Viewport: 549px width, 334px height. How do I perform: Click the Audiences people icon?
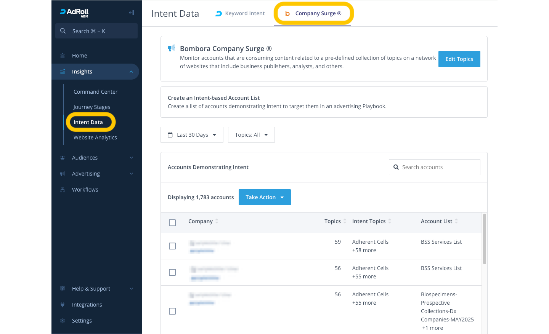click(x=63, y=158)
